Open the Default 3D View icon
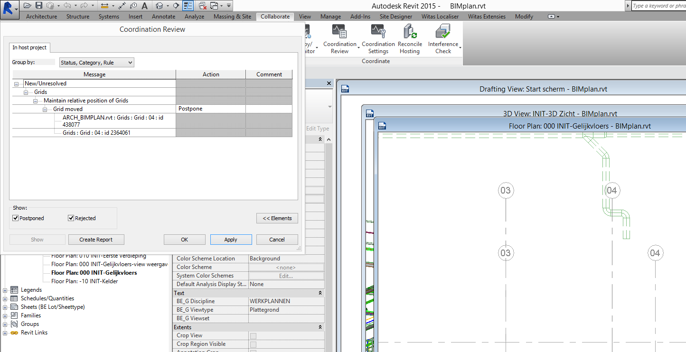 (x=160, y=6)
